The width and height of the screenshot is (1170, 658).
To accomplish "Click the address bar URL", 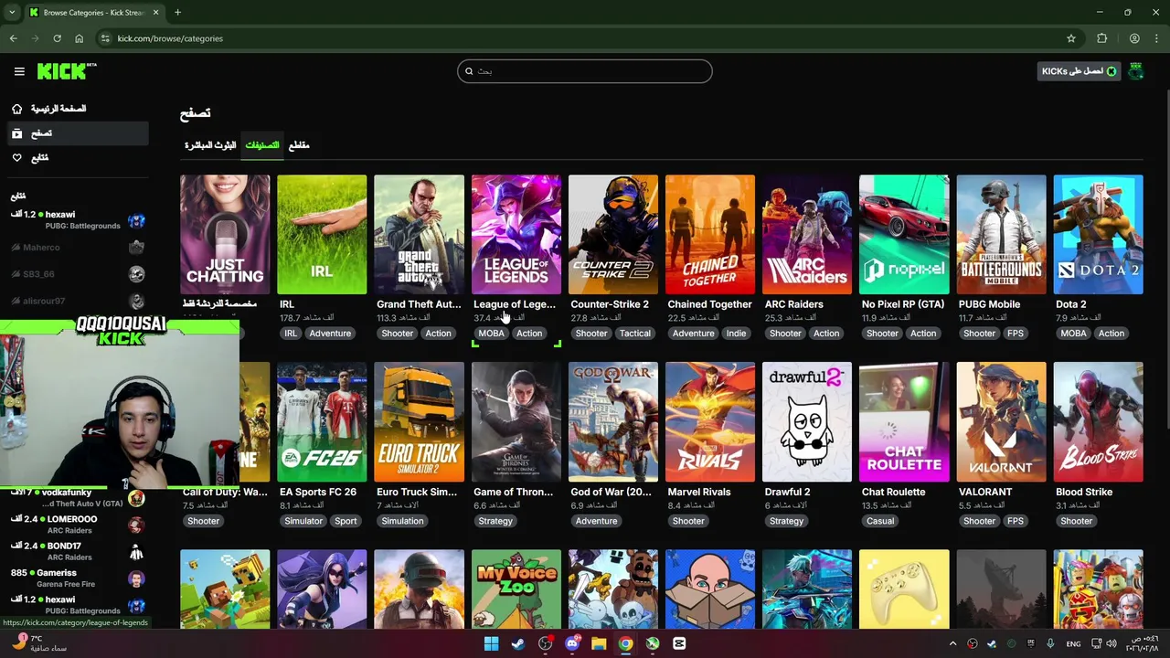I will [x=170, y=38].
